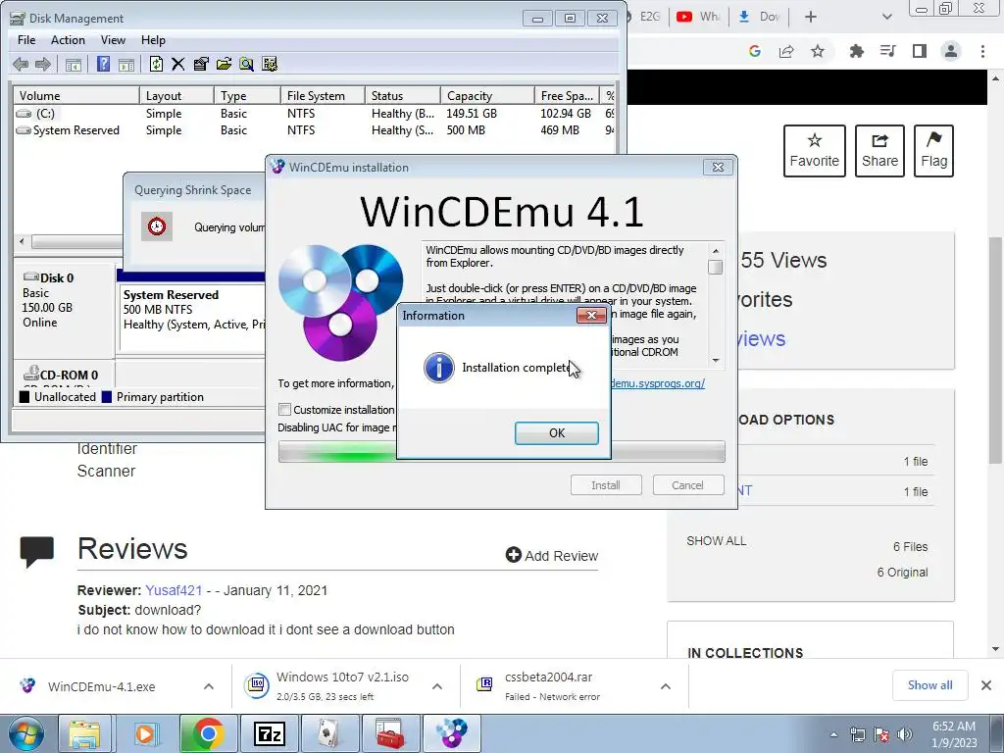
Task: Click Add Review link
Action: point(551,555)
